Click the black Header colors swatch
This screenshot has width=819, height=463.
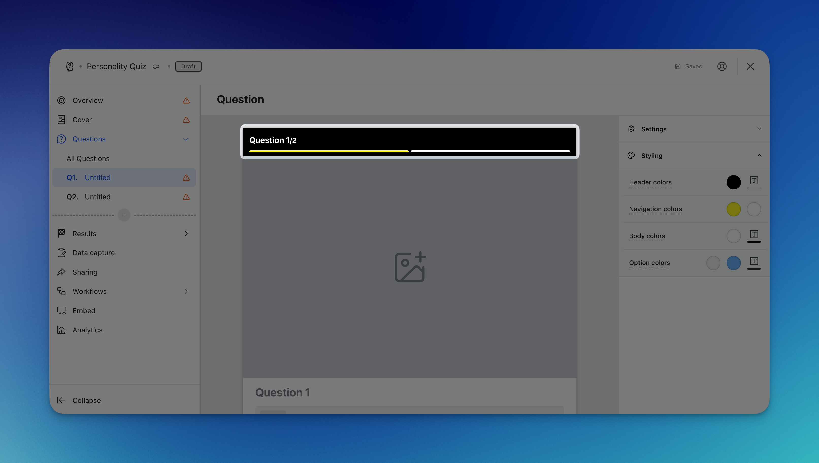tap(733, 182)
